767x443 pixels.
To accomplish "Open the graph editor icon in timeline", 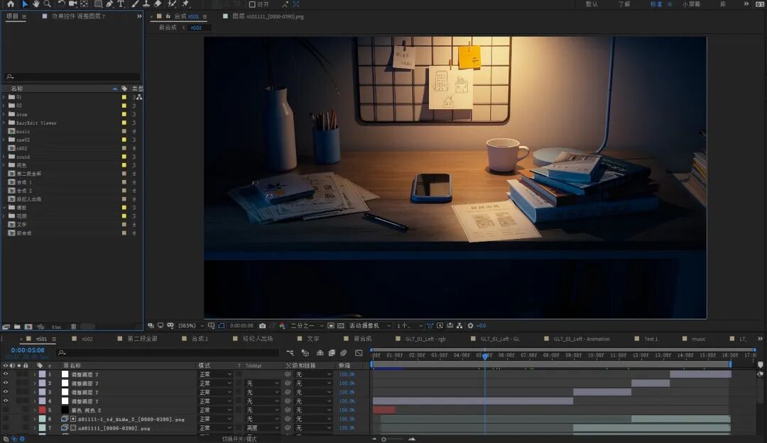I will (359, 353).
